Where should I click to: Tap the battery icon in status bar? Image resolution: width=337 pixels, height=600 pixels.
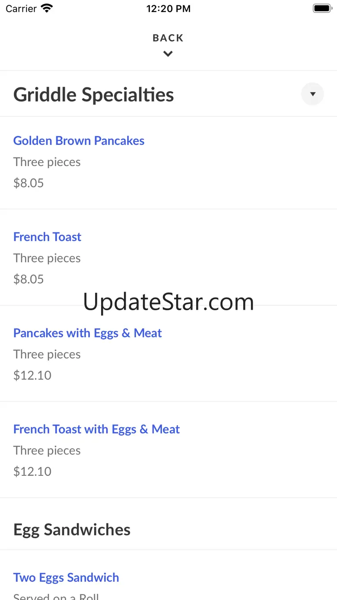tap(321, 8)
